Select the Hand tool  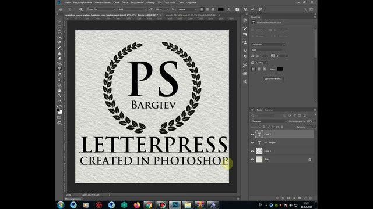(59, 91)
